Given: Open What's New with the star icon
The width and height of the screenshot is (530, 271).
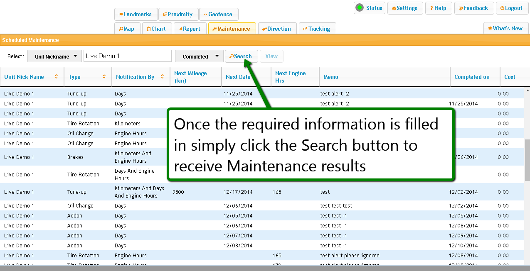Looking at the screenshot, I should click(x=505, y=28).
